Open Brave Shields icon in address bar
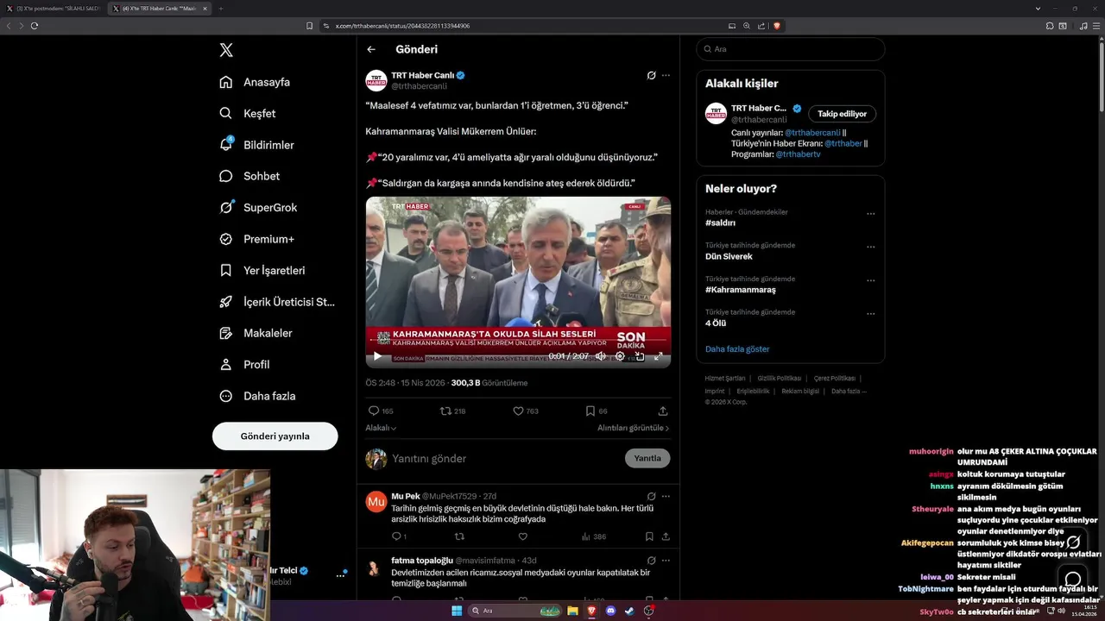Viewport: 1105px width, 621px height. (x=777, y=26)
